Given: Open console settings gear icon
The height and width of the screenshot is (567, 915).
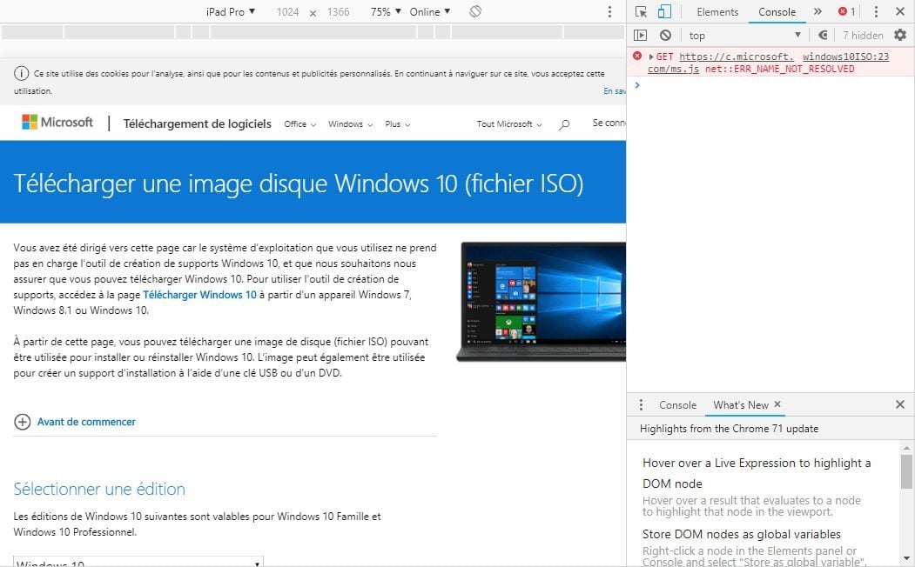Looking at the screenshot, I should pyautogui.click(x=900, y=35).
